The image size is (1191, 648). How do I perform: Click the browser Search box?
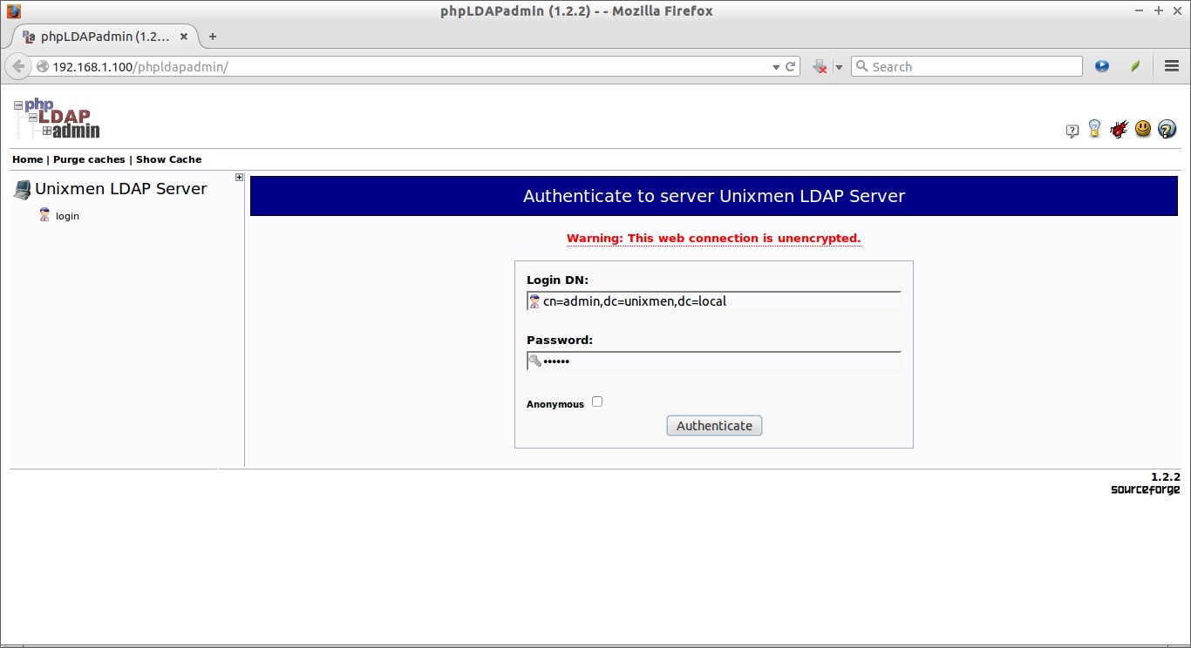click(x=966, y=66)
